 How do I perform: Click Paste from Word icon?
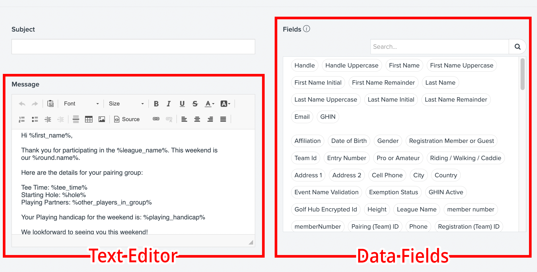[x=51, y=104]
